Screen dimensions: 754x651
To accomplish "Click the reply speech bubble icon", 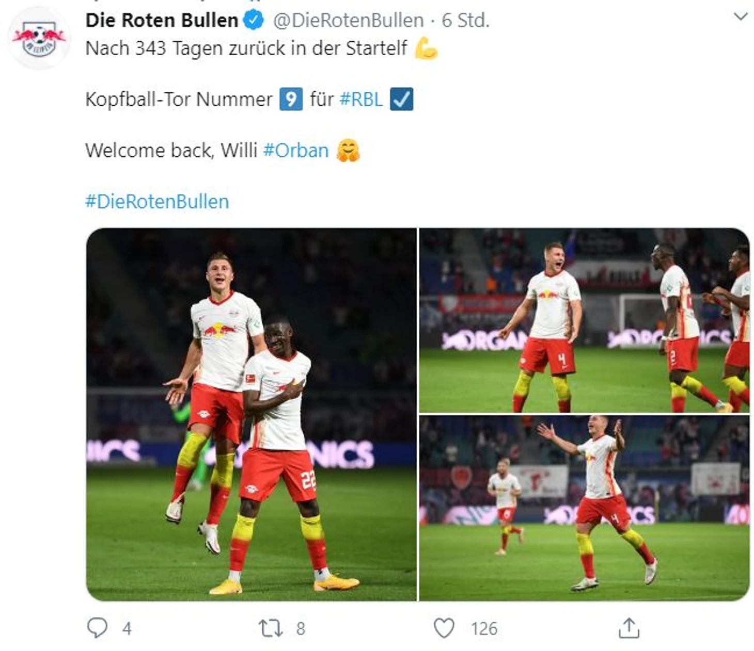I will click(x=97, y=628).
